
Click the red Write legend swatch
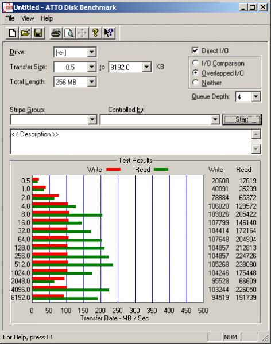(x=114, y=169)
